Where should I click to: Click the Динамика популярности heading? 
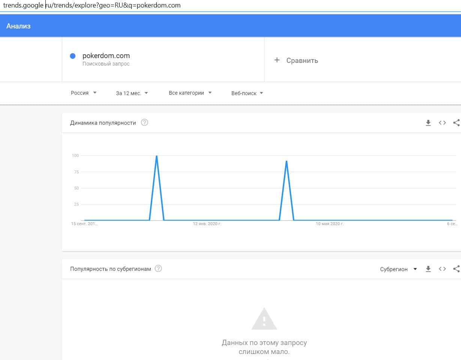pos(103,123)
